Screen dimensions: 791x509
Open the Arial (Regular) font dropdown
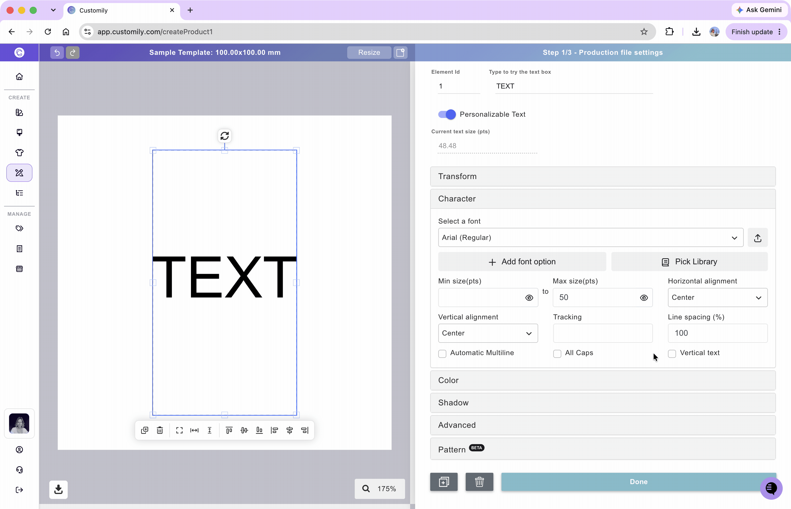[x=590, y=238]
